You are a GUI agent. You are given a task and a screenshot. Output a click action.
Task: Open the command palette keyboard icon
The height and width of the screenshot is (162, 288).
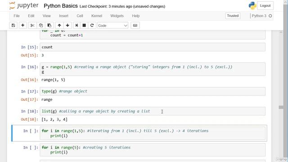tap(135, 25)
